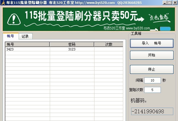Click the warning exclamation icon on banner

(14, 19)
